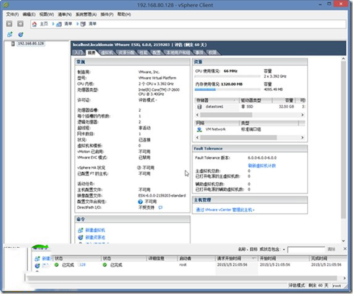Select the 192.168.80.128 host in the tree
353x294 pixels.
click(31, 44)
